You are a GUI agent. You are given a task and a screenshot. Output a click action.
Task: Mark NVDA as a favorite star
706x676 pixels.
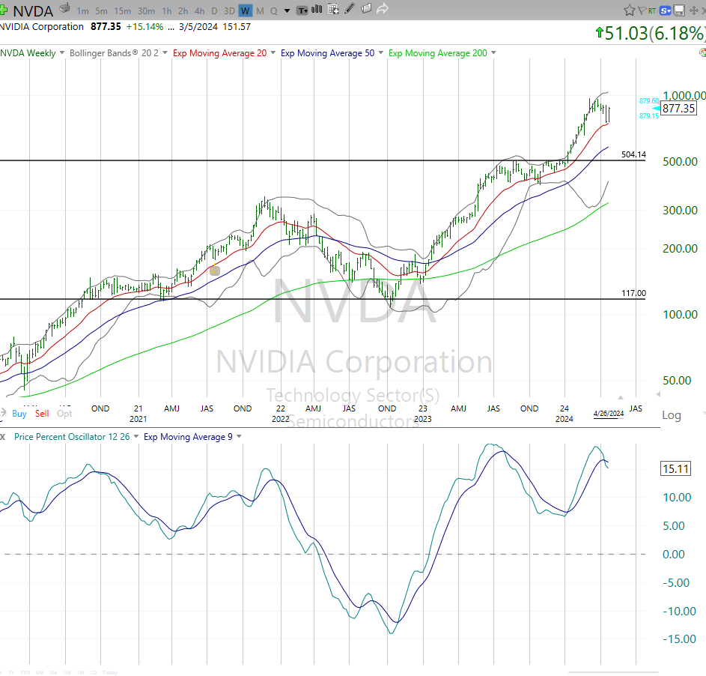628,9
